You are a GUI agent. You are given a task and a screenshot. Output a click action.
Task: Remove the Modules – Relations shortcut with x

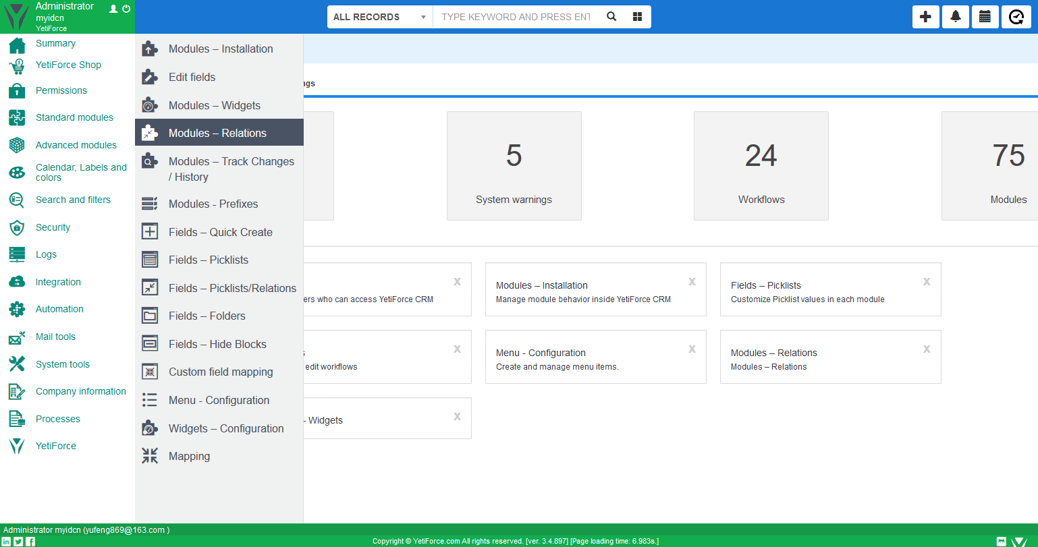(927, 349)
